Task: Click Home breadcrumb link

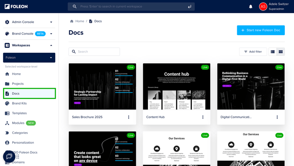Action: coord(80,21)
